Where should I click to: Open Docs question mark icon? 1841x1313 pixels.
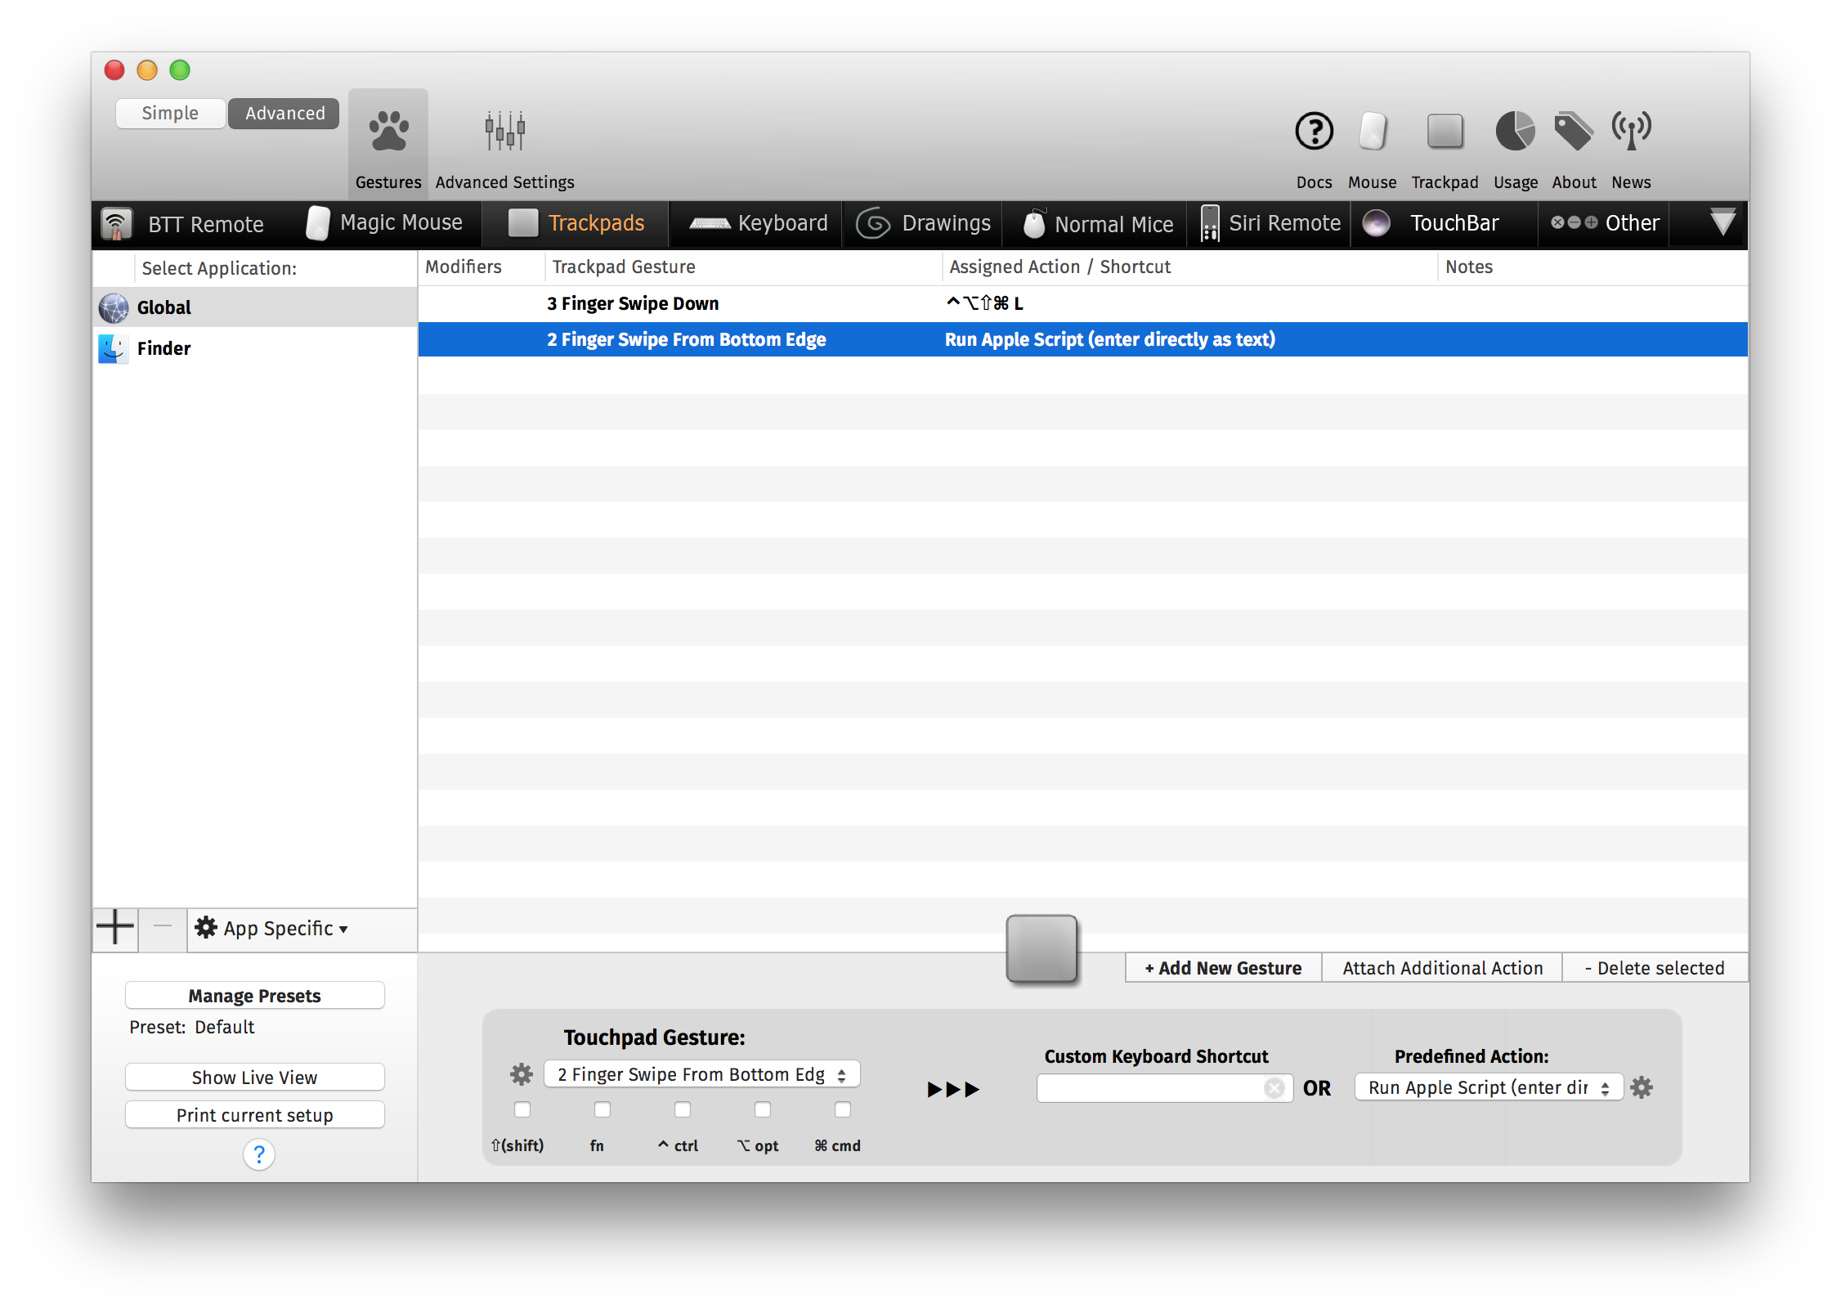[1314, 132]
